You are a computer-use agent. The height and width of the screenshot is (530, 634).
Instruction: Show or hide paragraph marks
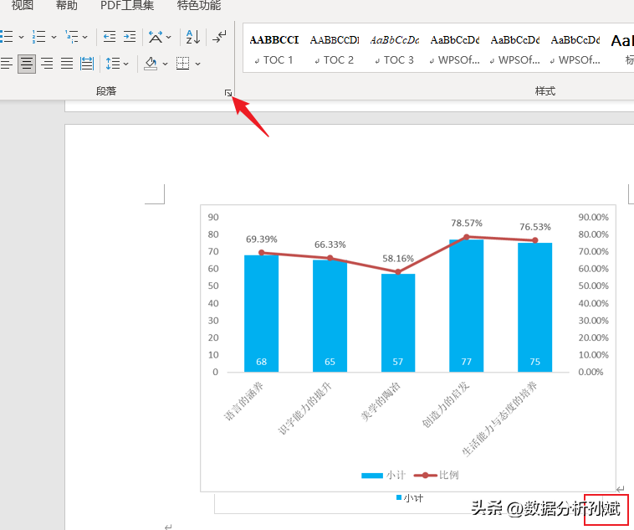pos(219,37)
